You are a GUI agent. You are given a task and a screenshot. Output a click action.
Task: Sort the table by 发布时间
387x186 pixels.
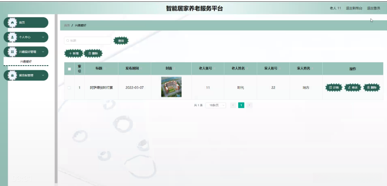tap(141, 69)
